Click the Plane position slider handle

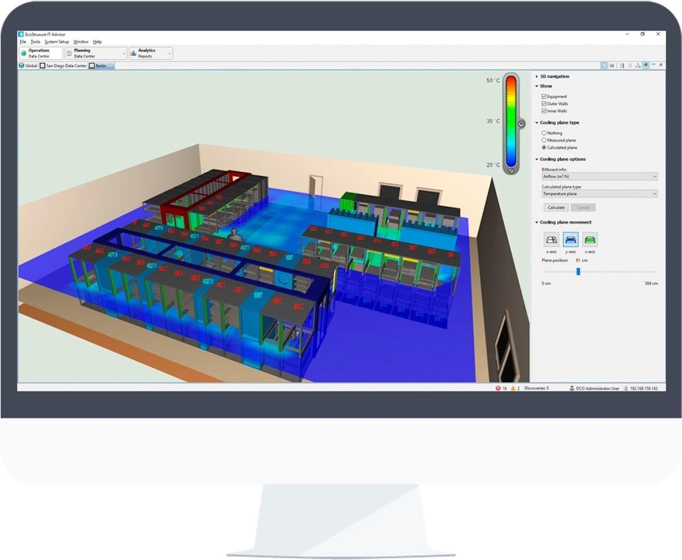point(578,271)
